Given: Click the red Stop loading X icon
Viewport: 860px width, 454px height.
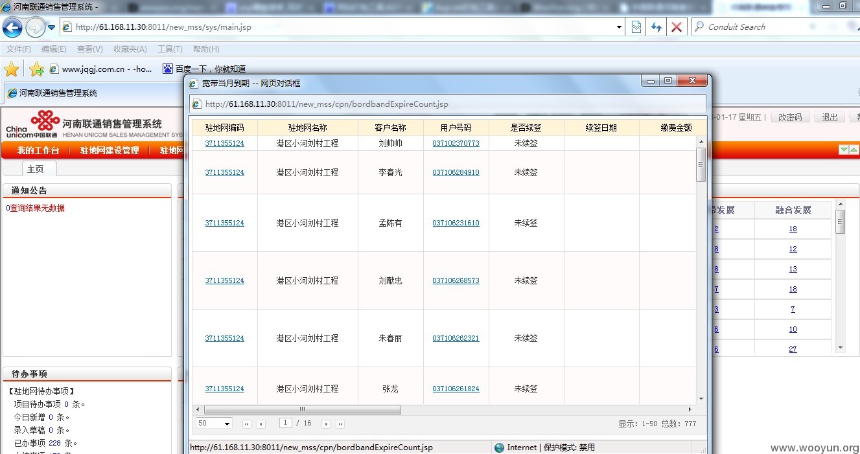Looking at the screenshot, I should pyautogui.click(x=676, y=27).
